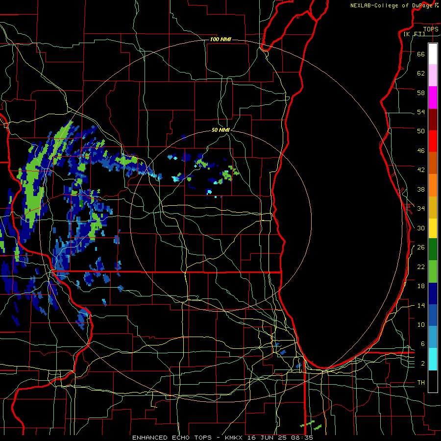Viewport: 441px width, 441px height.
Task: Click the 42 legend value
Action: point(421,170)
